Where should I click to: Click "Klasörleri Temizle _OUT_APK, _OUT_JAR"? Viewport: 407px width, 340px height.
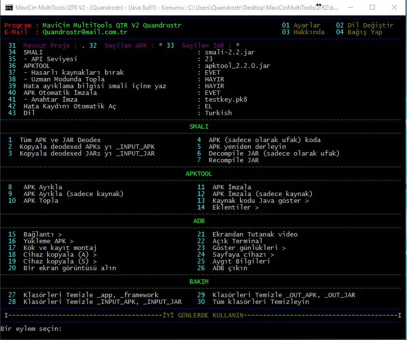tap(284, 295)
